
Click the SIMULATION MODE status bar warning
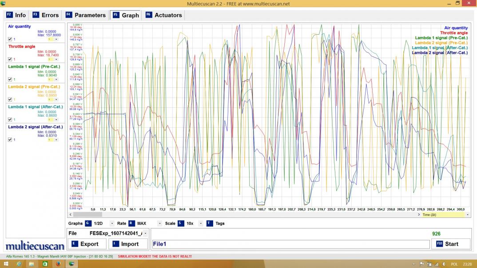point(155,256)
